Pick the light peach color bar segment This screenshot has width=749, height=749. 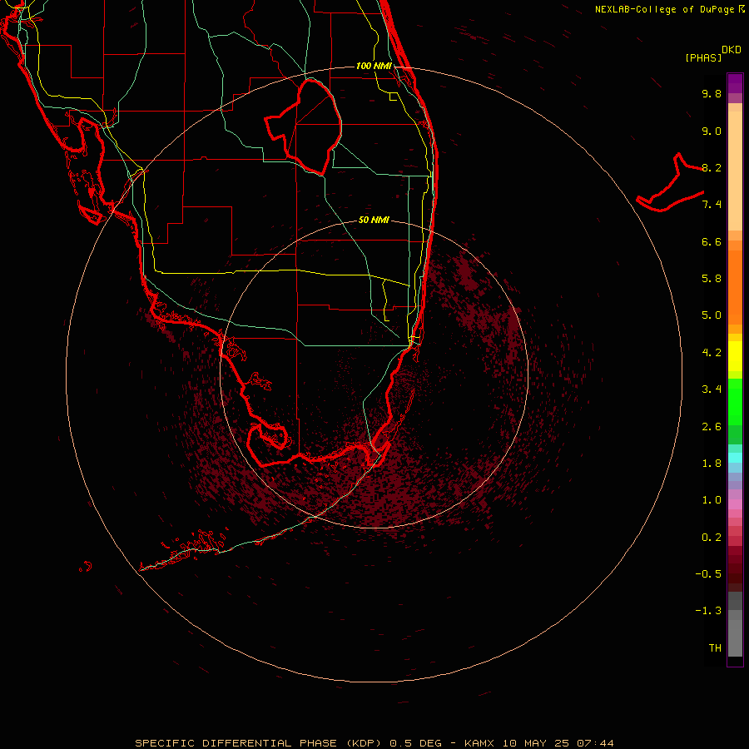click(x=735, y=171)
